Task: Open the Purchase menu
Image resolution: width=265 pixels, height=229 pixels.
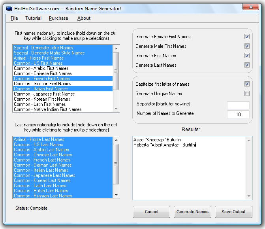Action: tap(58, 18)
